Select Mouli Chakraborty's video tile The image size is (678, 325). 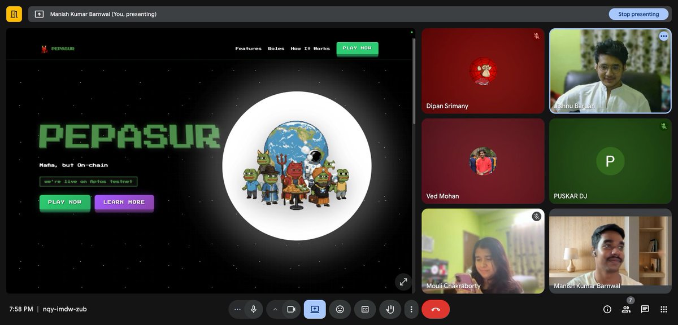tap(483, 251)
